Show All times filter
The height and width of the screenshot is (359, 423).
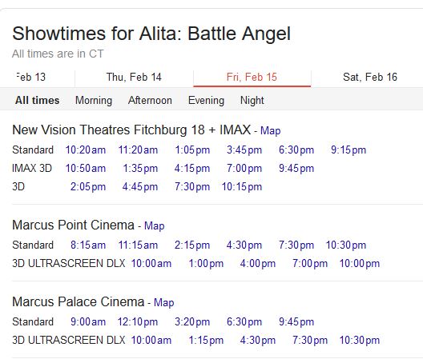(x=37, y=101)
